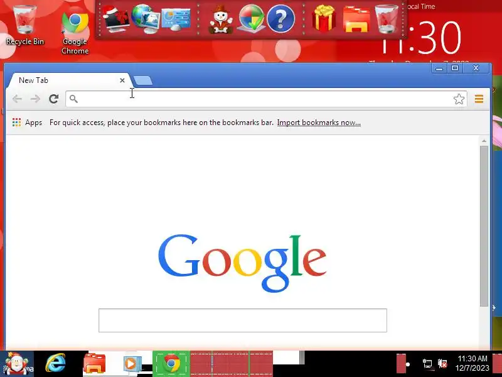Click the Google logo

[x=242, y=263]
